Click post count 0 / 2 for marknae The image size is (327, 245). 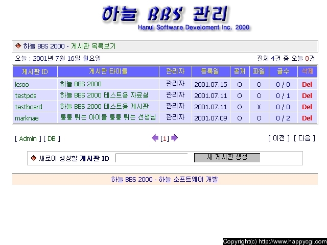click(x=283, y=118)
